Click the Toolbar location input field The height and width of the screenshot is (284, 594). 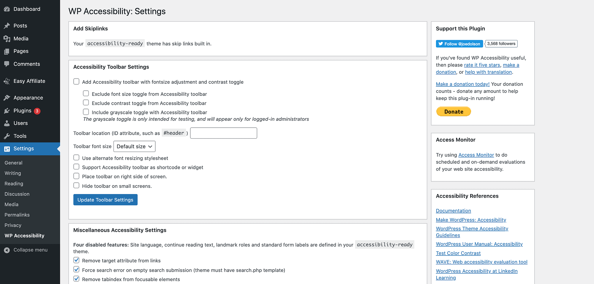[x=223, y=133]
